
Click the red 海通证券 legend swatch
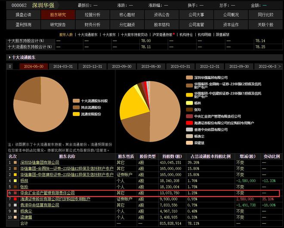189,123
